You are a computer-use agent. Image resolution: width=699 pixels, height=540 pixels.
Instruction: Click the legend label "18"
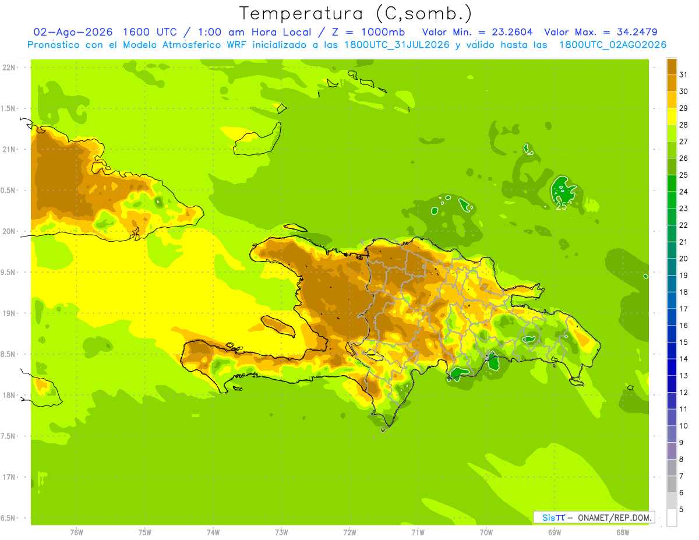pos(683,292)
